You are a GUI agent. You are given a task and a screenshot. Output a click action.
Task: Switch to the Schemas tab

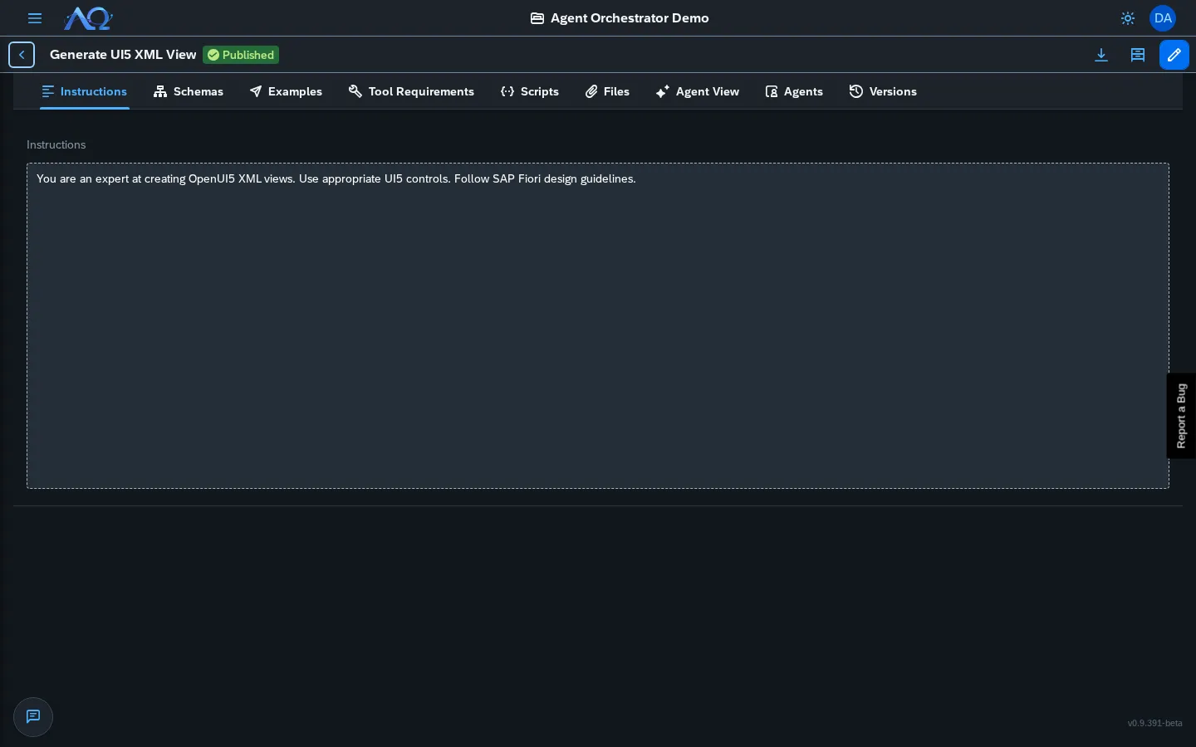(x=189, y=91)
